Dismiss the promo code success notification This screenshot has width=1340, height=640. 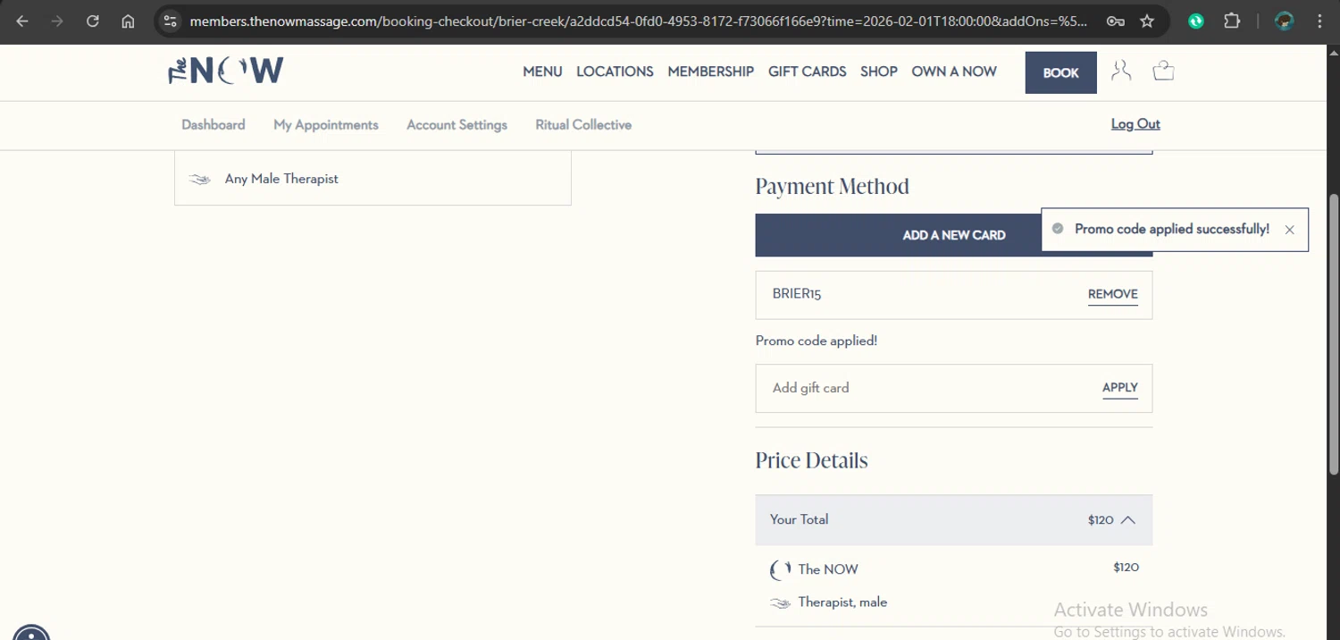click(1289, 230)
